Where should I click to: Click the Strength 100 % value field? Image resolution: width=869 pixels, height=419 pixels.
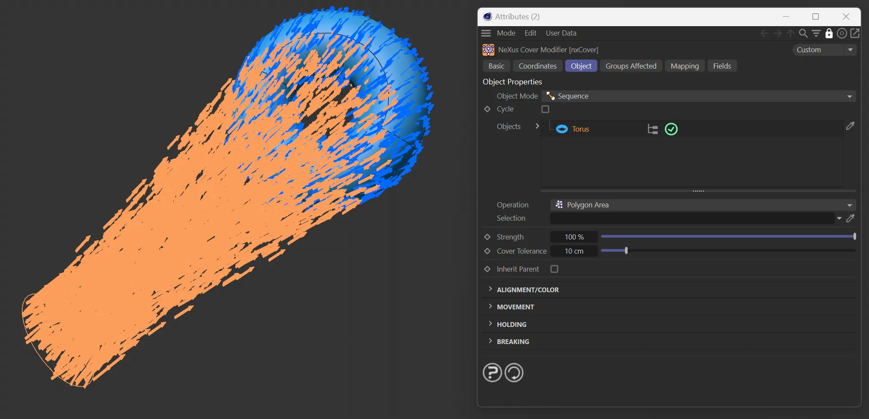574,237
